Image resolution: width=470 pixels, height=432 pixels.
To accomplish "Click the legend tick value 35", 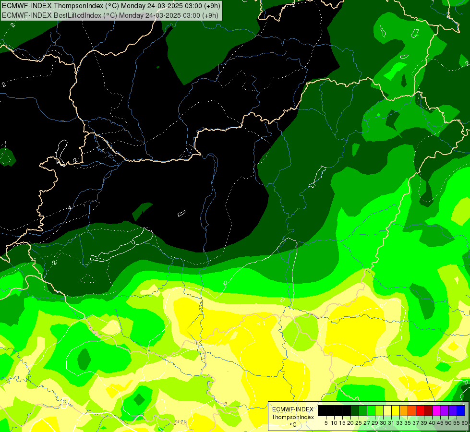I will (408, 423).
